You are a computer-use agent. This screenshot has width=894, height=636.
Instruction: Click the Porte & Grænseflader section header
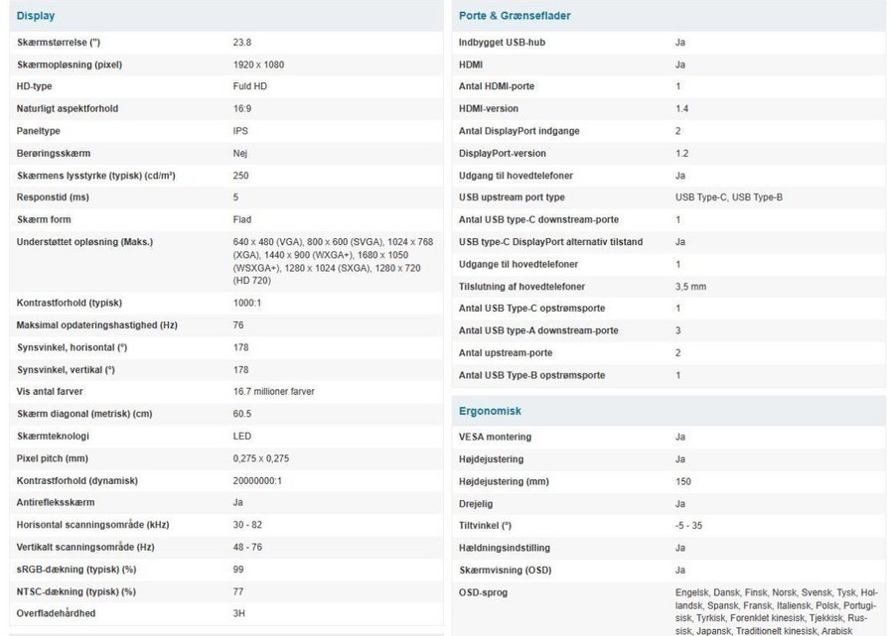coord(515,16)
